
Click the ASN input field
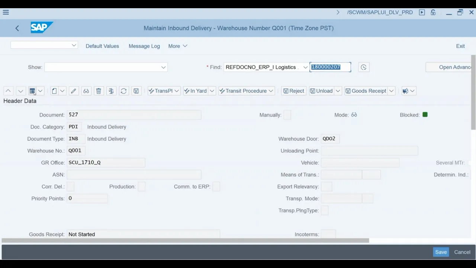134,175
